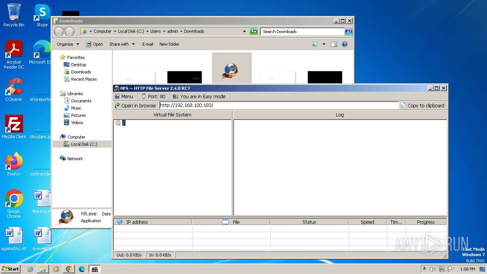Refresh the Downloads folder

coord(254,32)
